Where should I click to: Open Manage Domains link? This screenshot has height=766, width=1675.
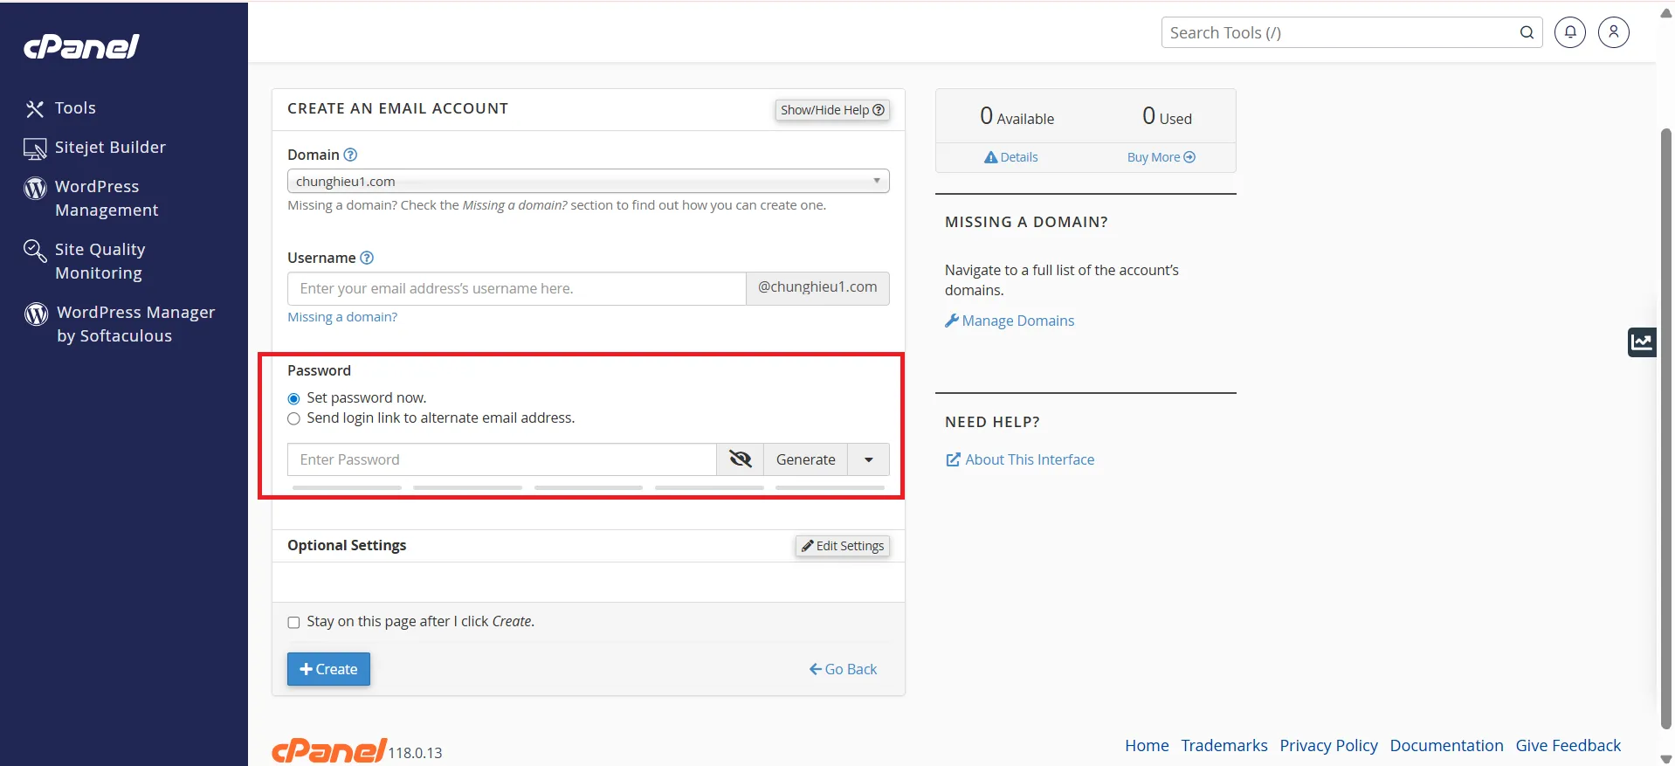click(1010, 321)
